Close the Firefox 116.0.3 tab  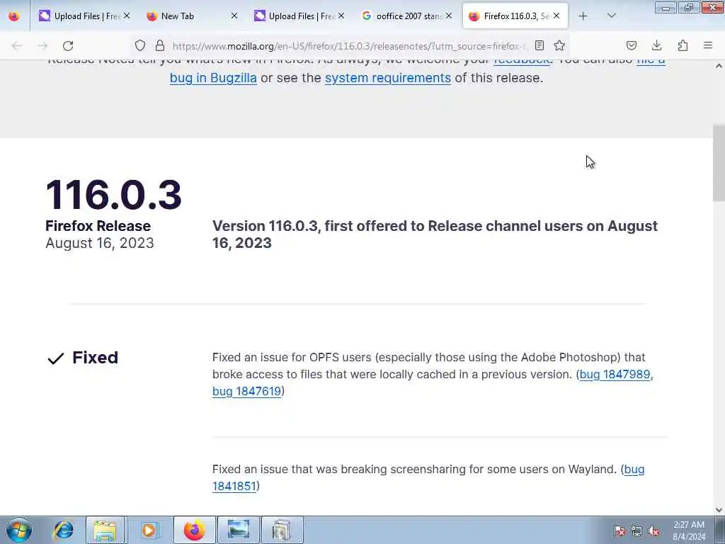556,16
